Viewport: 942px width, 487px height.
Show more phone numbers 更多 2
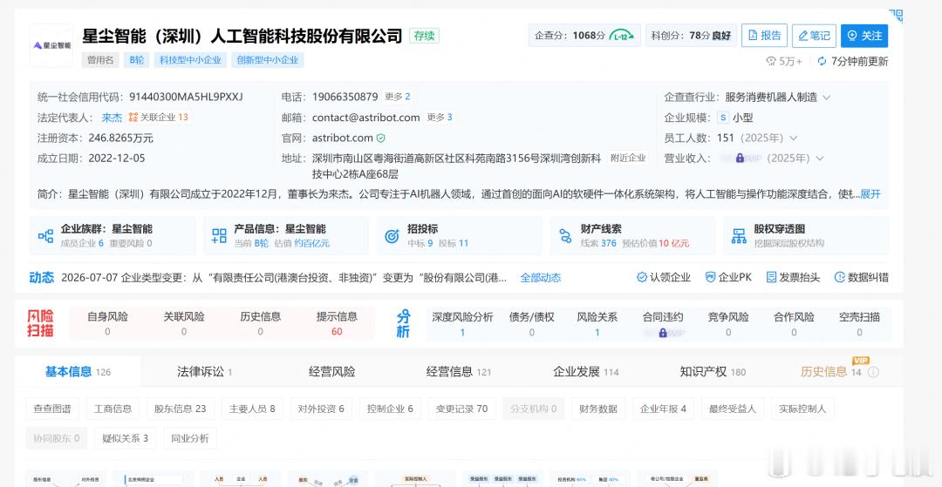tap(397, 97)
